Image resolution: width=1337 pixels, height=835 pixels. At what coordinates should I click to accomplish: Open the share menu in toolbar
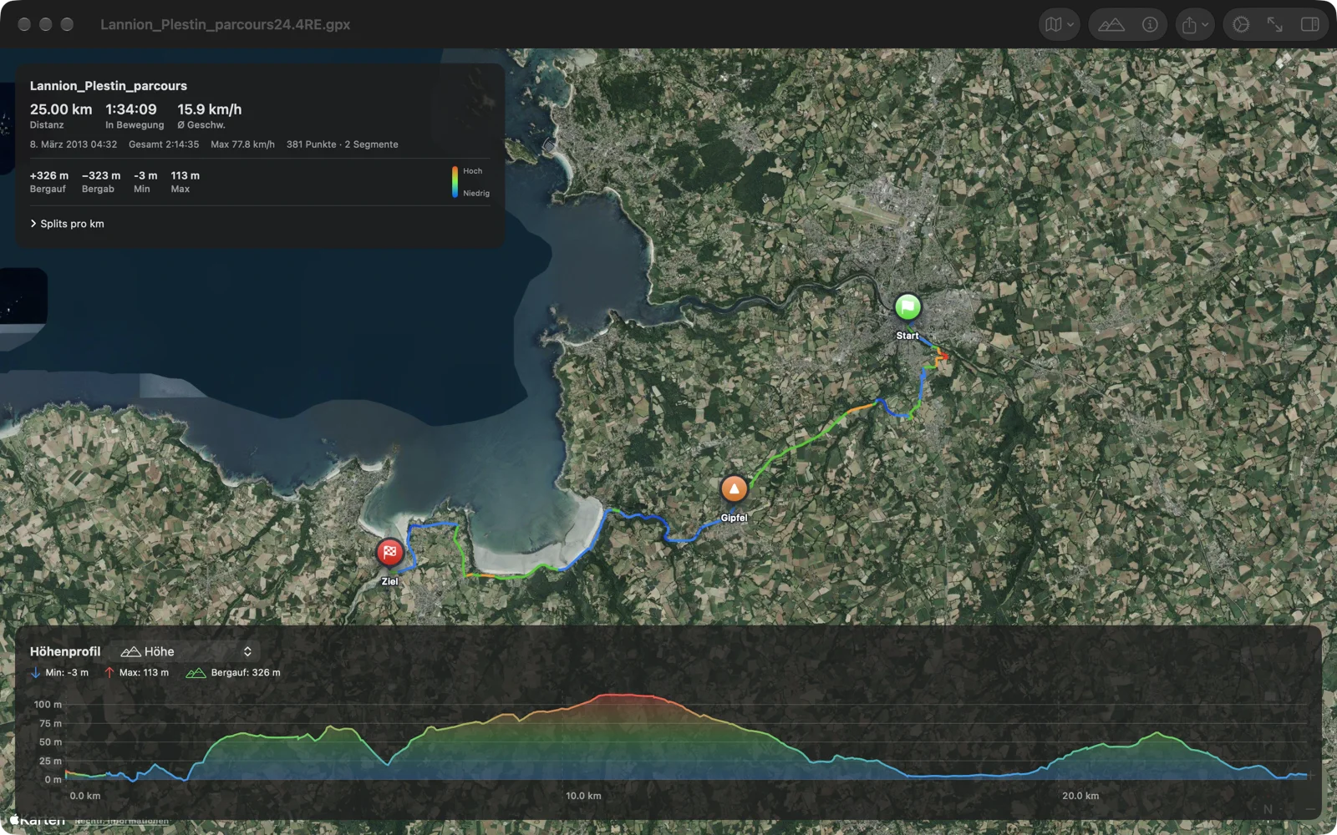point(1195,25)
